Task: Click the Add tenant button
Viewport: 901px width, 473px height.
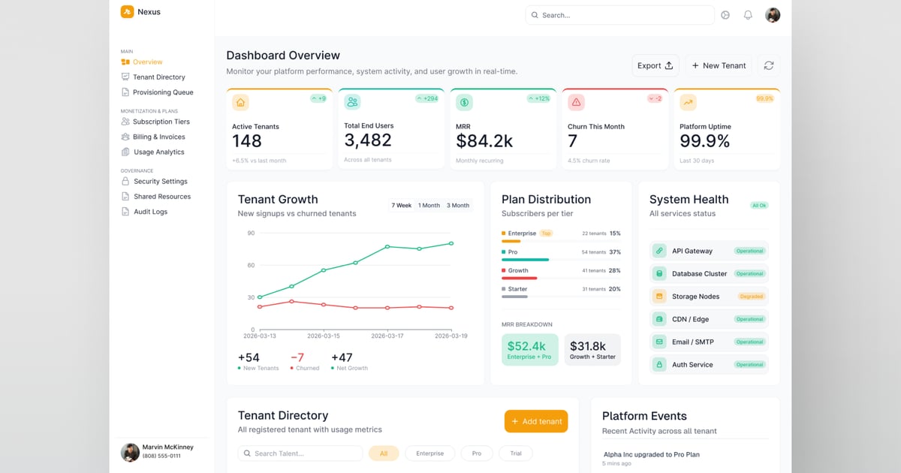Action: pos(536,421)
